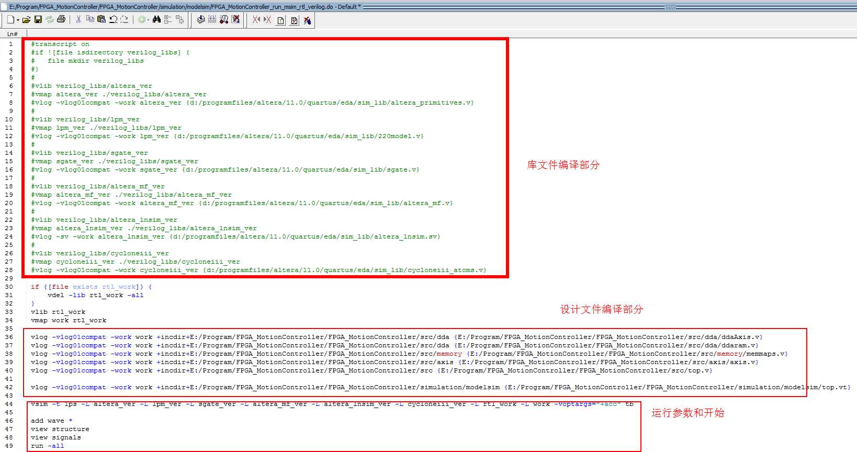Click the Open folder icon
This screenshot has height=452, width=857.
pos(26,19)
